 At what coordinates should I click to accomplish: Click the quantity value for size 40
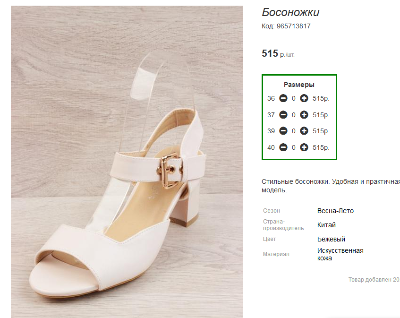294,147
